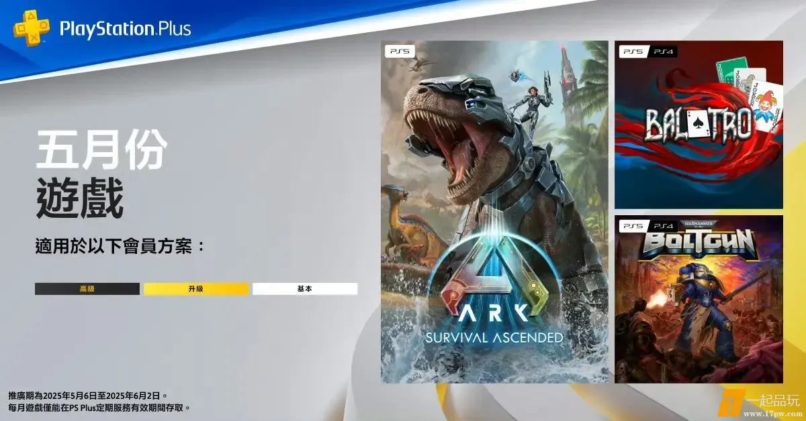Click the promotion period line "推廣期為2025年5月6日至2025年6月2日。"

coord(88,396)
